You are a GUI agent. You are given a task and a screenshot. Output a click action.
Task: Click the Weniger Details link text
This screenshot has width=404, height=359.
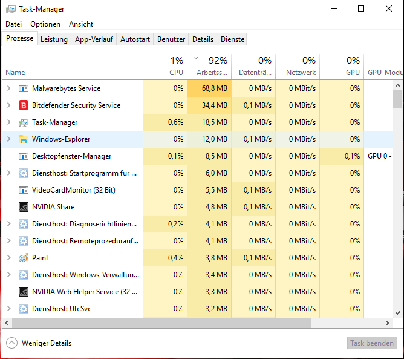click(x=47, y=343)
